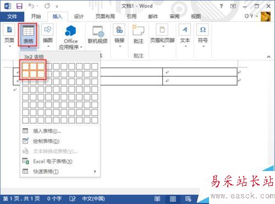Open 快速表格(T) submenu
The height and width of the screenshot is (204, 275).
coord(60,172)
